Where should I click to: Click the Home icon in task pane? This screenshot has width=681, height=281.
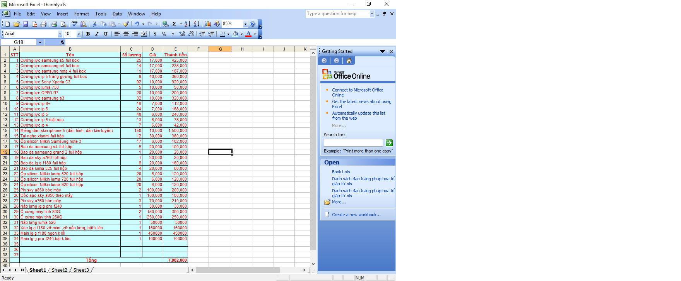pyautogui.click(x=349, y=61)
